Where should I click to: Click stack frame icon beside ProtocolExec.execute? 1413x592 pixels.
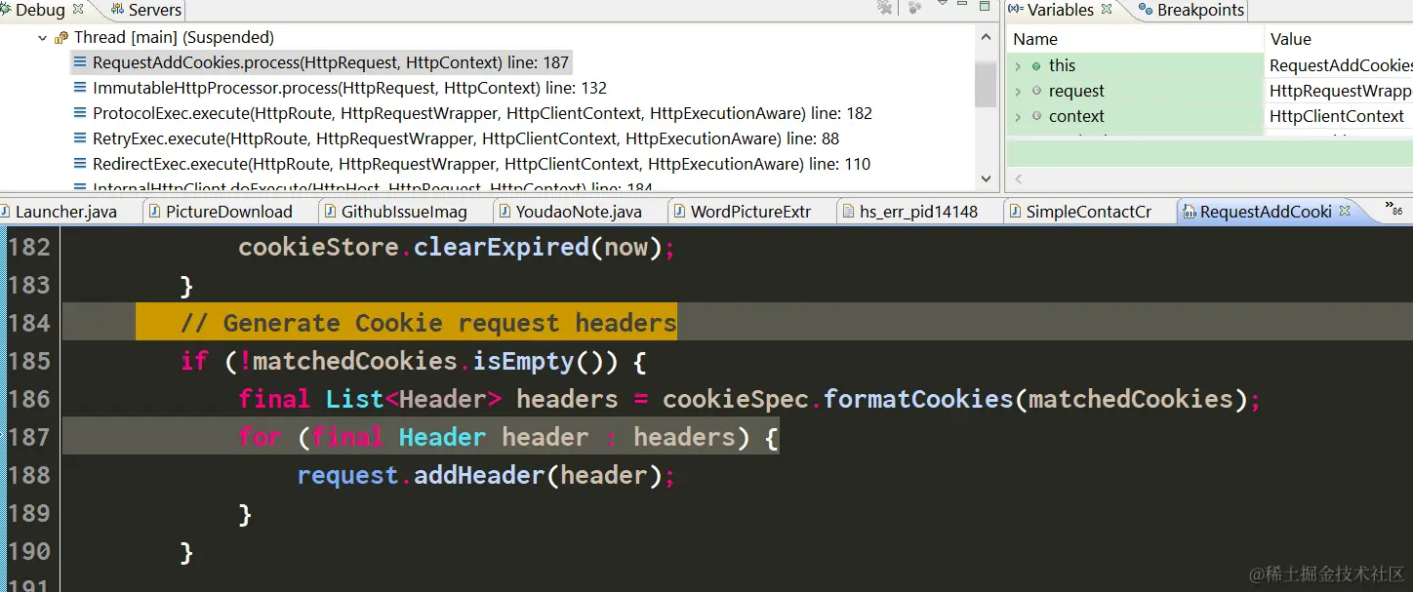point(80,113)
